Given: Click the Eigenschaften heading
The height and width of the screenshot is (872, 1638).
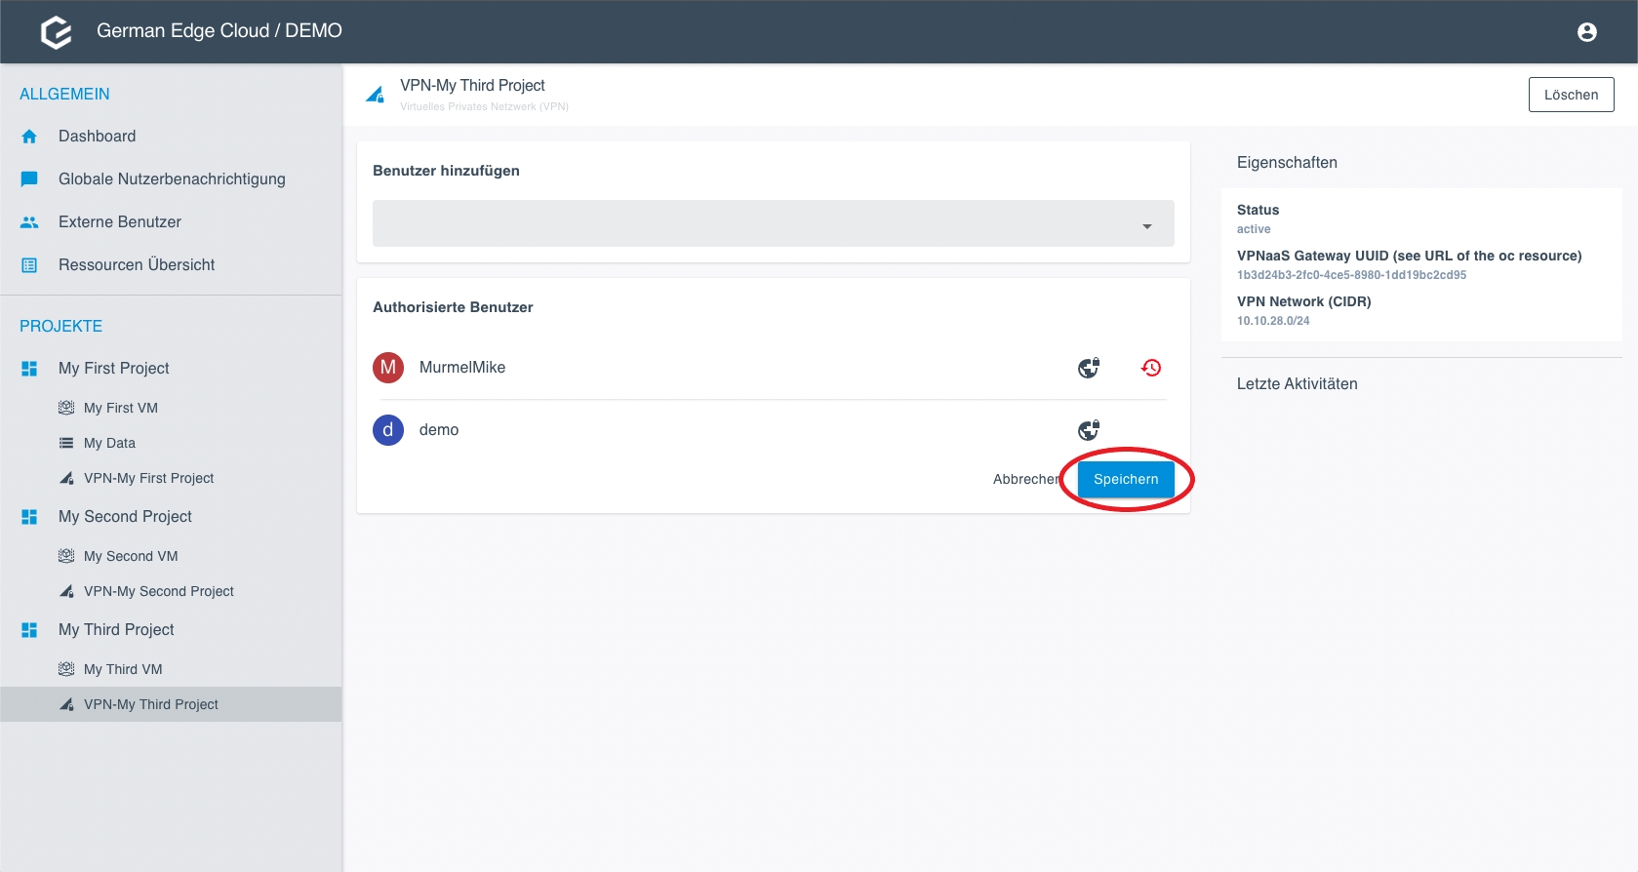Looking at the screenshot, I should [x=1287, y=163].
